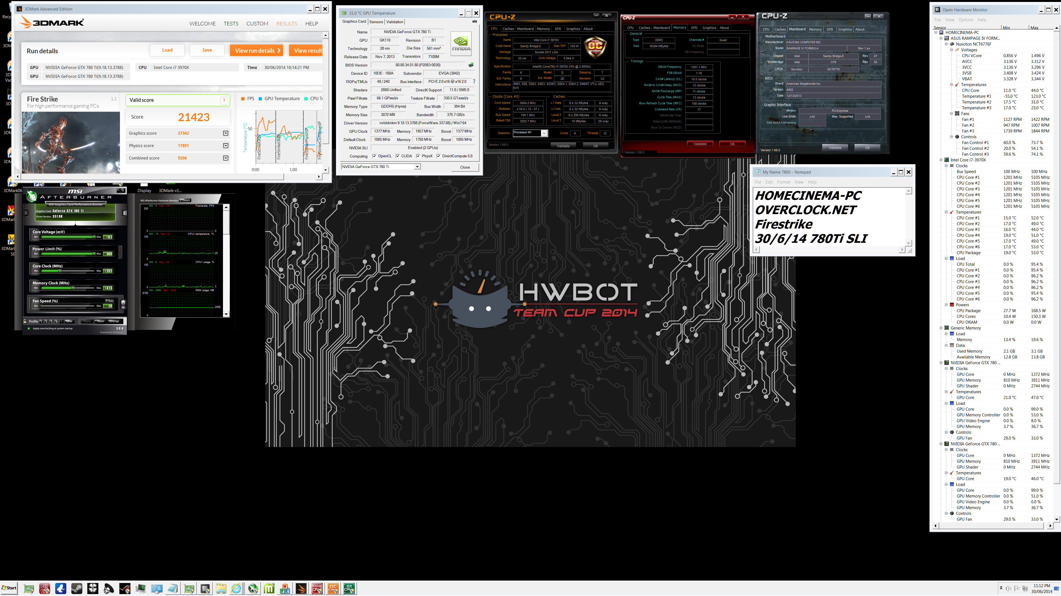Image resolution: width=1061 pixels, height=596 pixels.
Task: Click the Afterburner Settings button
Action: click(x=114, y=321)
